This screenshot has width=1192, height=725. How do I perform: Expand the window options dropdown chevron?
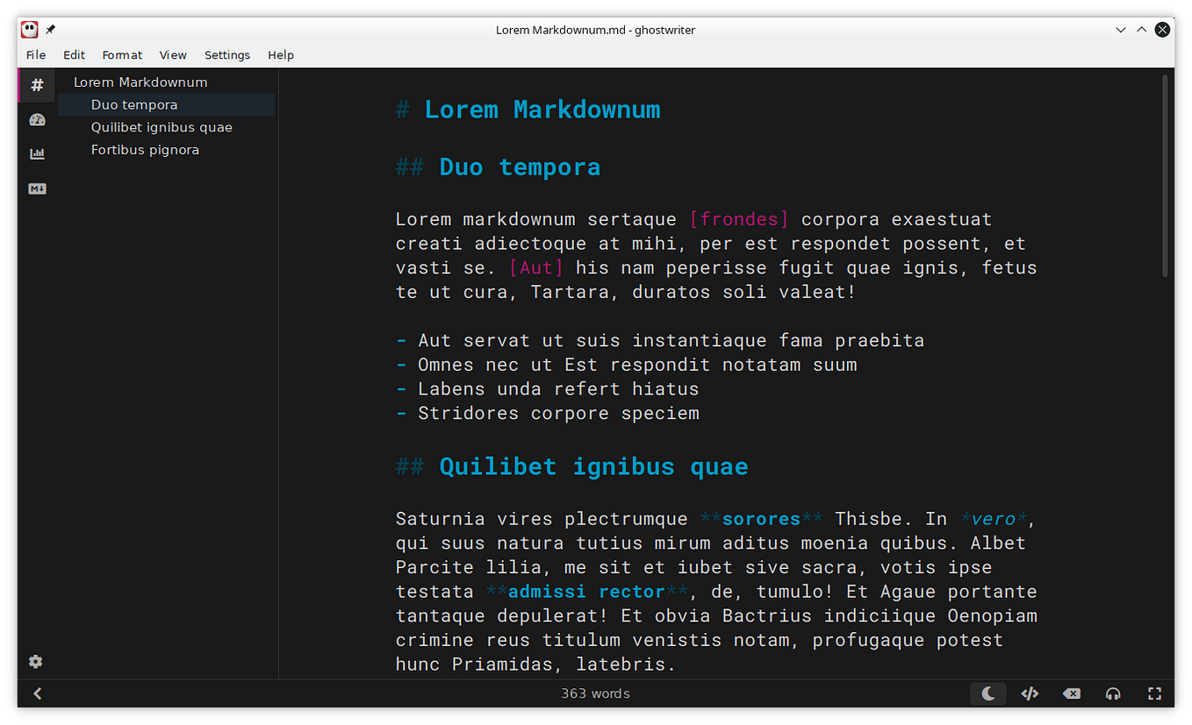tap(1121, 29)
